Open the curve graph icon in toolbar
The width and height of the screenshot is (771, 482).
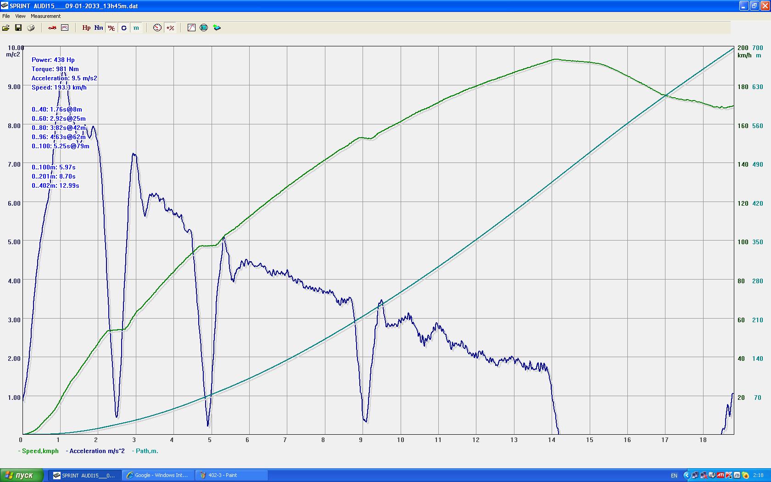point(191,28)
